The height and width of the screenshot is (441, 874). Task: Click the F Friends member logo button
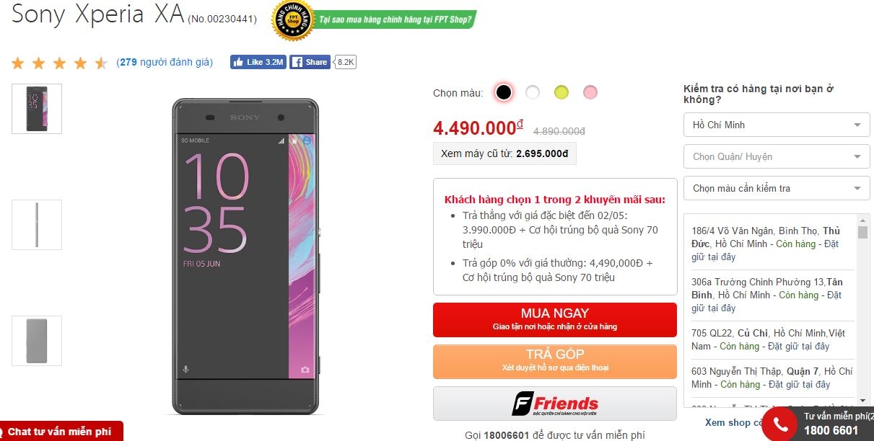pos(555,404)
